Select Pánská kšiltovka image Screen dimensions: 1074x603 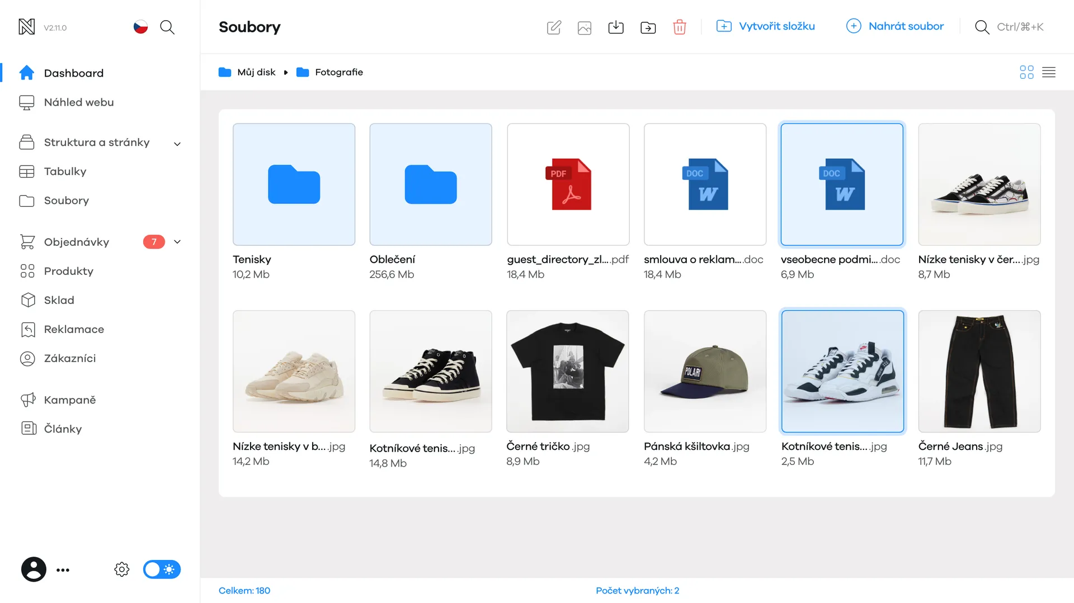(x=705, y=371)
